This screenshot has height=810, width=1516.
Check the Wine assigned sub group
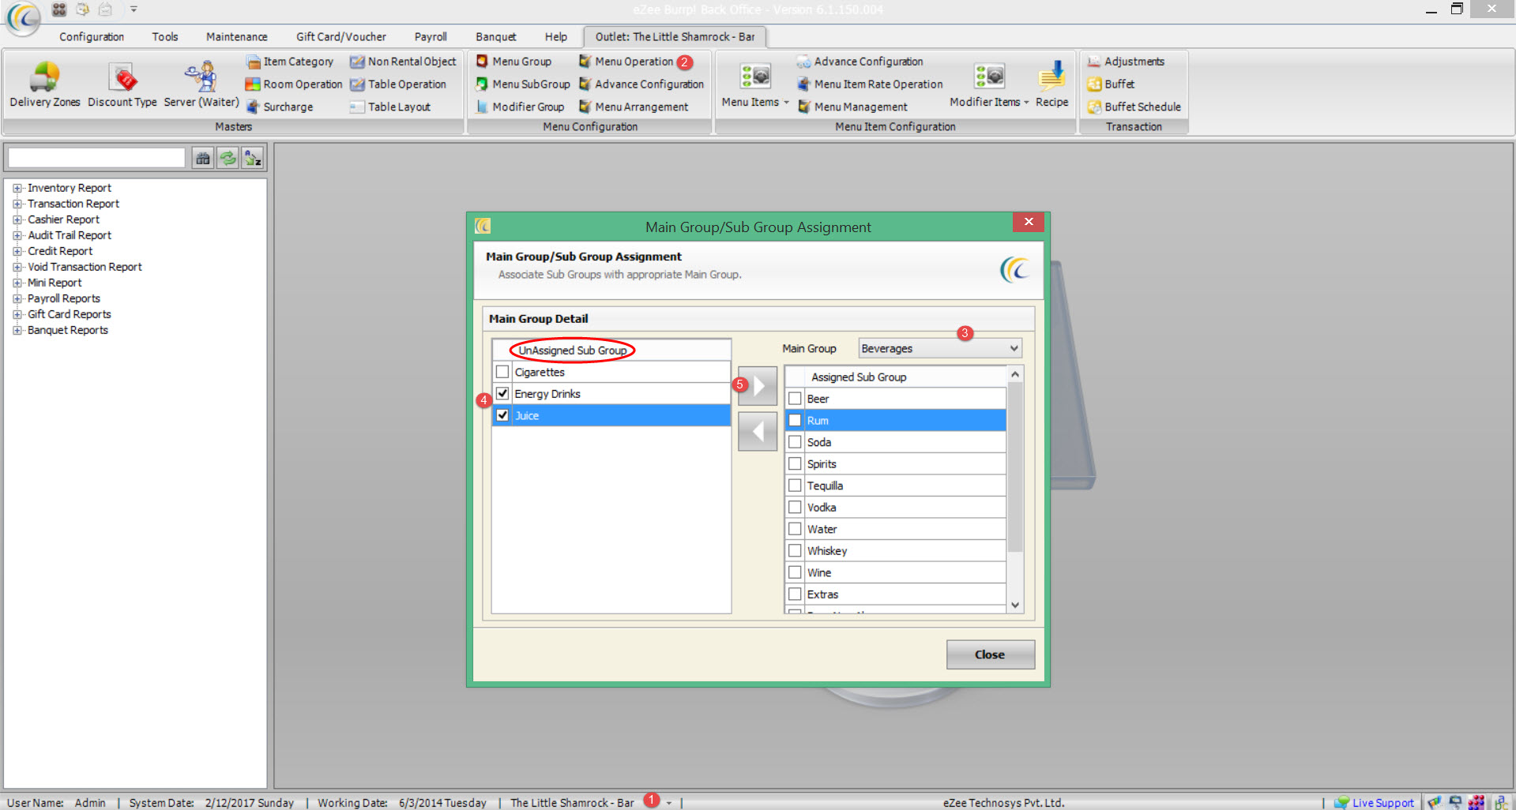point(795,572)
